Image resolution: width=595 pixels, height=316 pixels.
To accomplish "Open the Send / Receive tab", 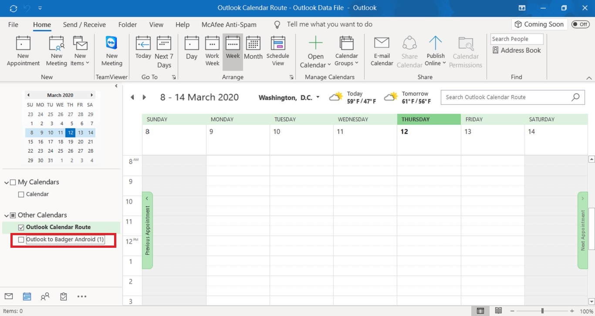I will click(85, 25).
